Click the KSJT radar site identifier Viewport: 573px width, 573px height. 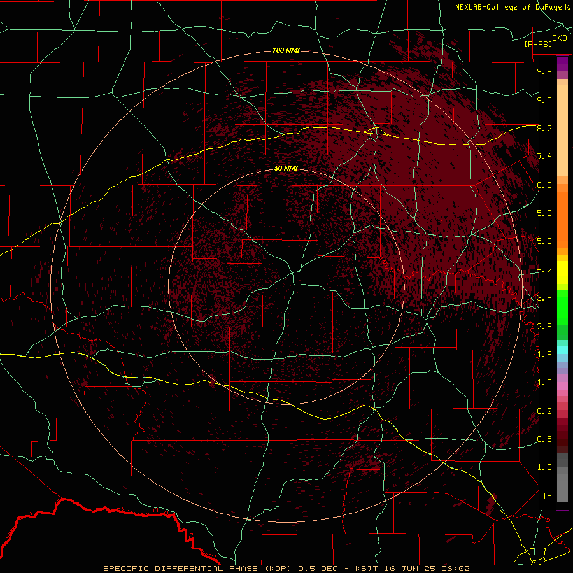pos(366,569)
